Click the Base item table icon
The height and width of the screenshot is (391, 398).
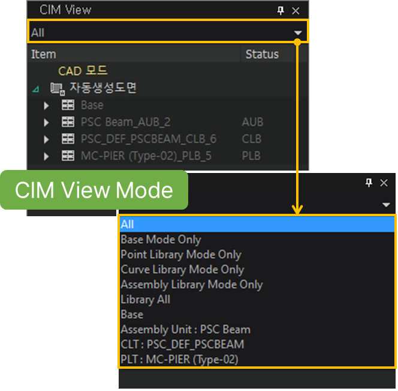click(x=68, y=105)
